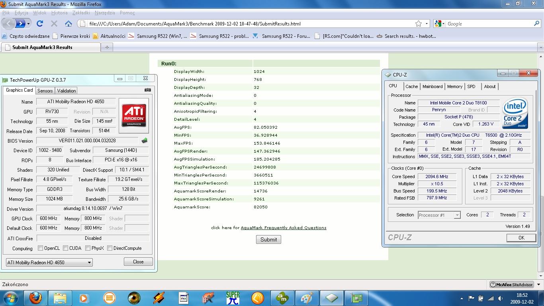Click the AquamarkScore value 82050
544x306 pixels.
point(260,207)
